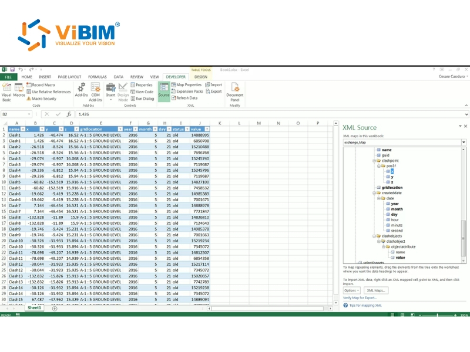Click the Document Panel icon
Screen dimensions: 470x352
click(234, 92)
